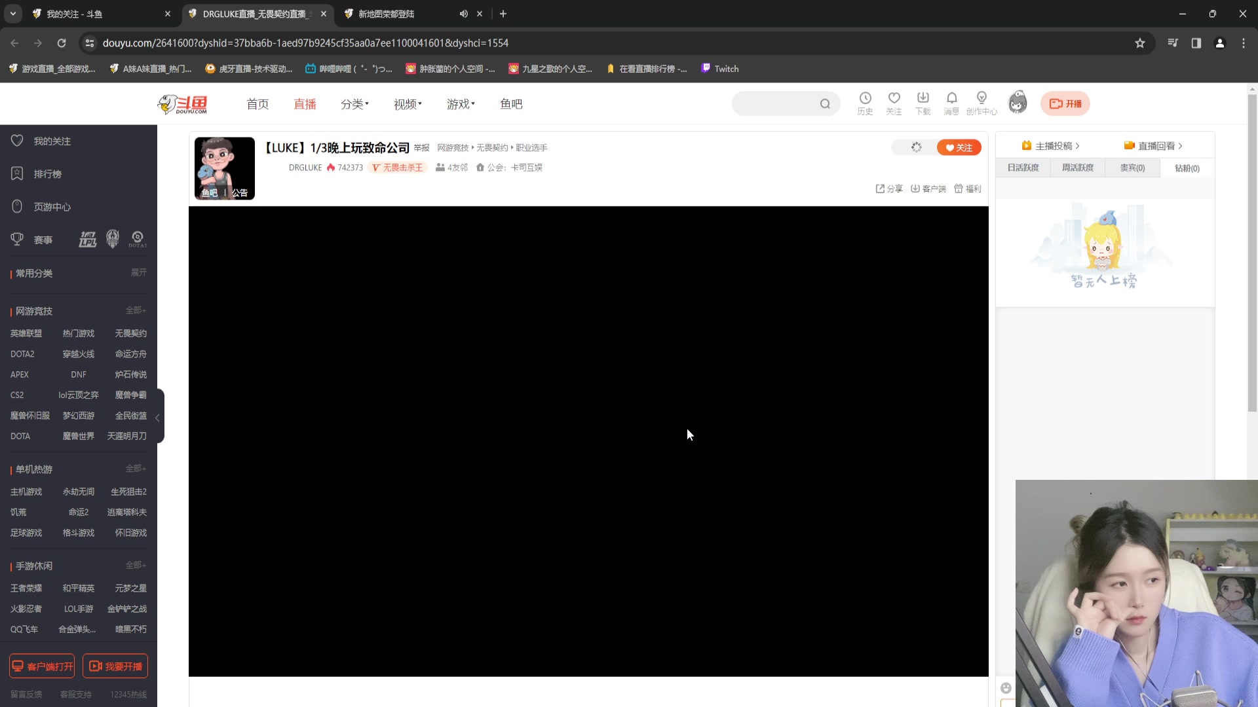Viewport: 1258px width, 707px height.
Task: Click the page vertical scrollbar thumb
Action: 1252,252
